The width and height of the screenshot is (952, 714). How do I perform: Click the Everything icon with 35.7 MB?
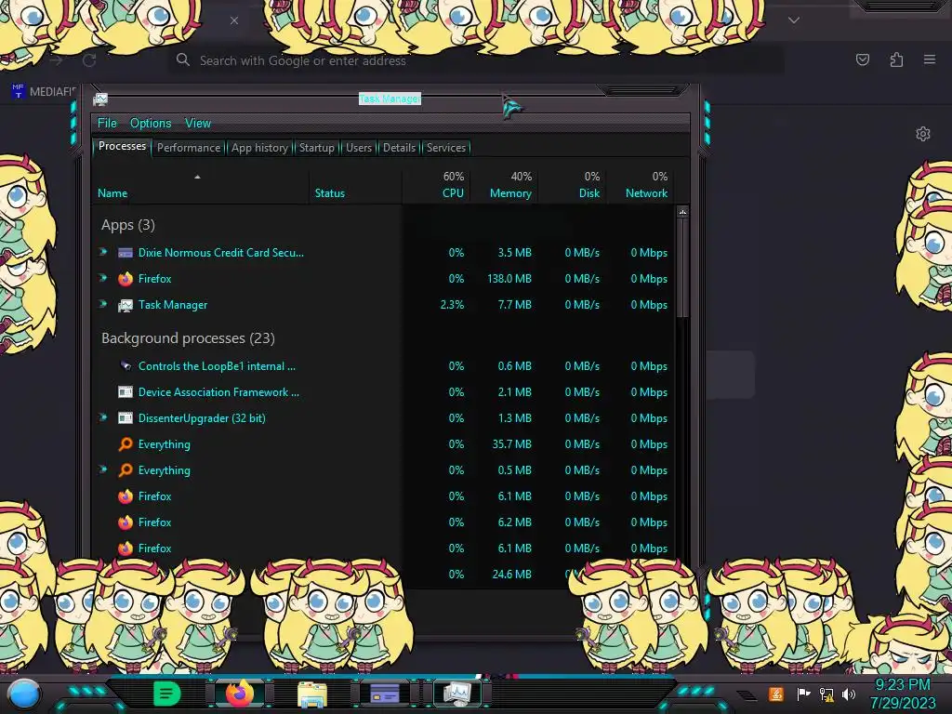click(126, 444)
